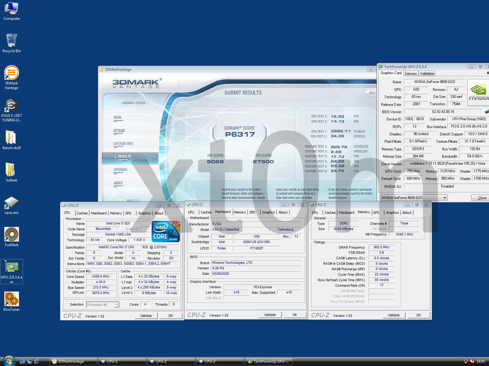Image resolution: width=489 pixels, height=366 pixels.
Task: Click the Switch between windows quick launch icon
Action: coord(29,361)
